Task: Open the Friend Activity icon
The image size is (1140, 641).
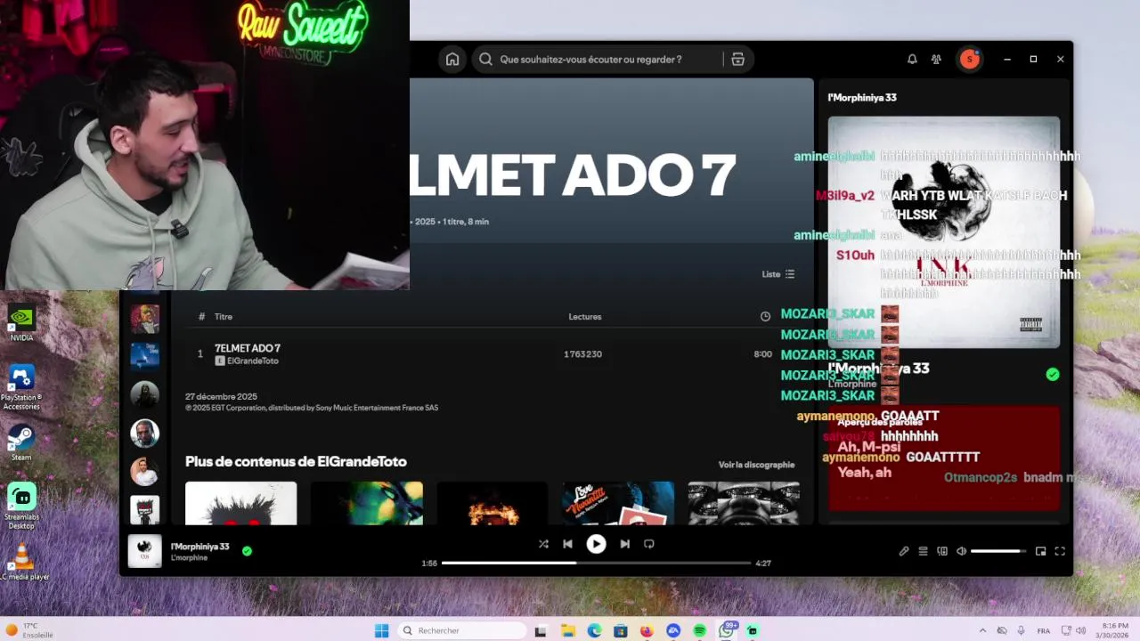Action: [936, 60]
